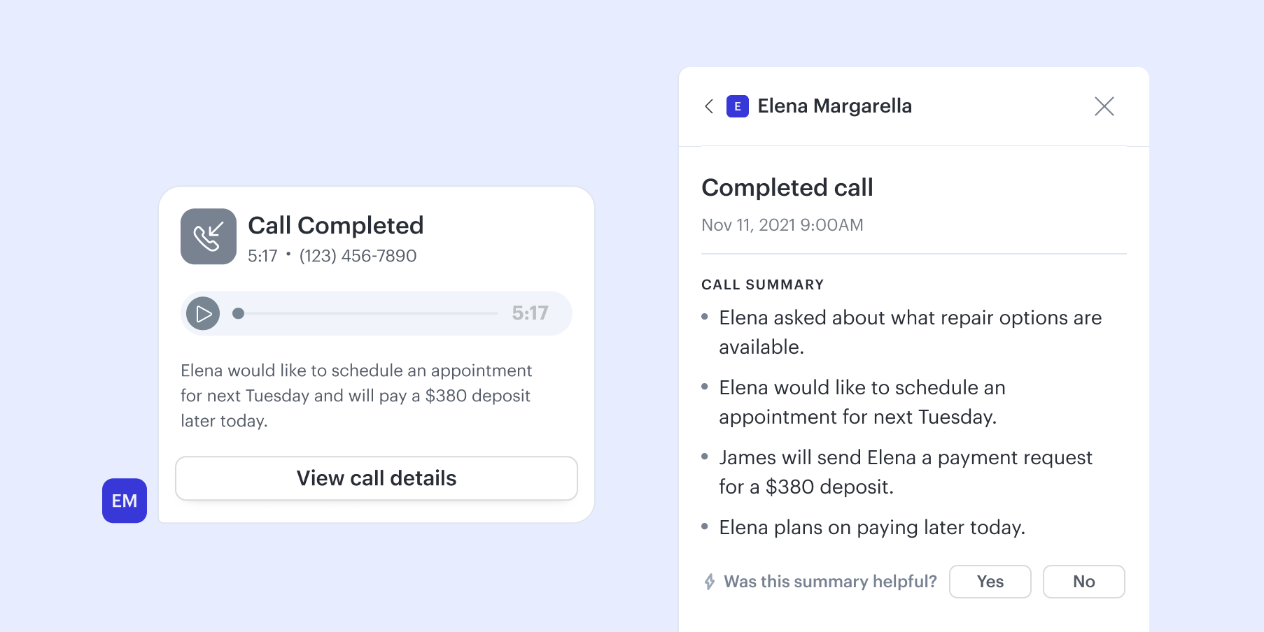The width and height of the screenshot is (1264, 632).
Task: Play the call recording
Action: point(203,313)
